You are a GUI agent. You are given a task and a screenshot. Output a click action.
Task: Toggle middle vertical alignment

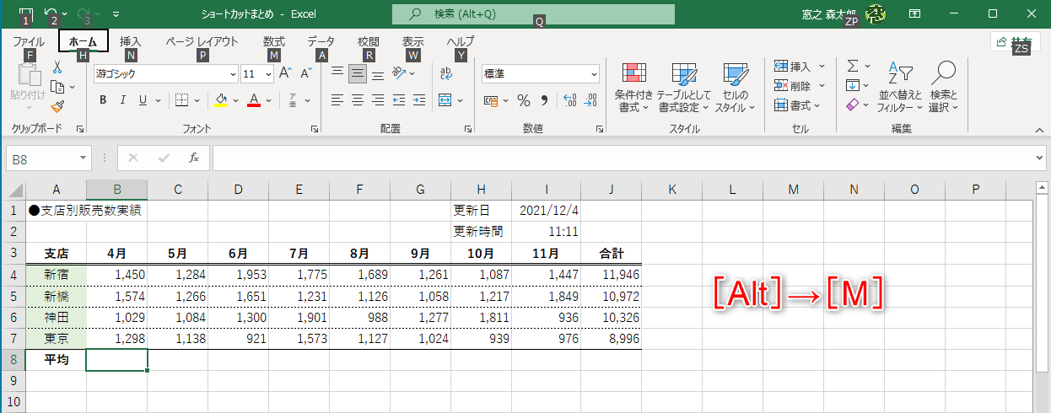pyautogui.click(x=358, y=74)
